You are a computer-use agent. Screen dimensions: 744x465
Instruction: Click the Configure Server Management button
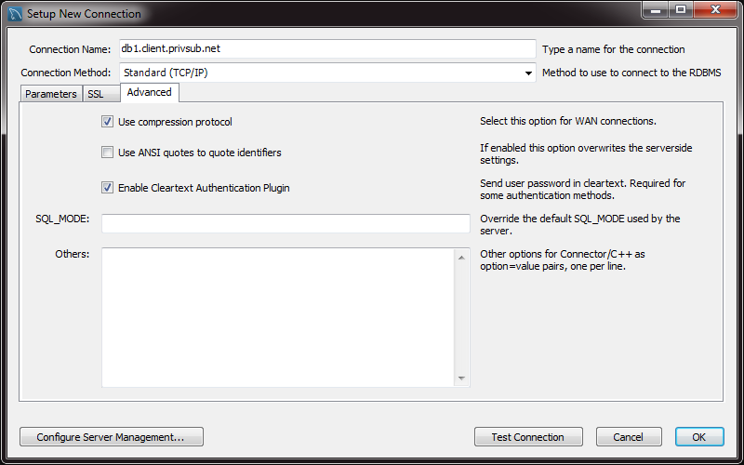(x=112, y=437)
